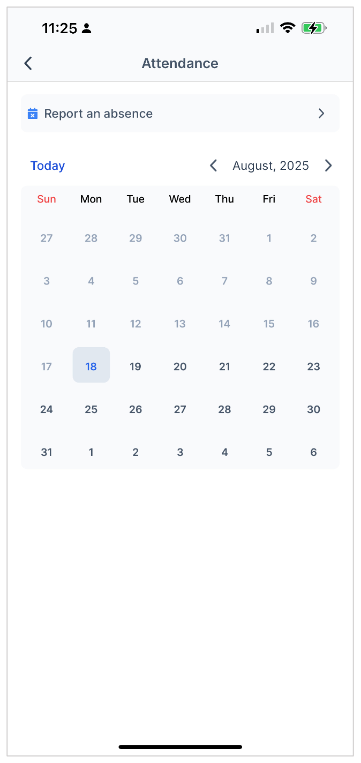Image resolution: width=361 pixels, height=763 pixels.
Task: Choose Wednesday August 27 in bottom rows
Action: tap(180, 409)
